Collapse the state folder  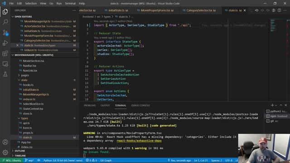[x=24, y=80]
